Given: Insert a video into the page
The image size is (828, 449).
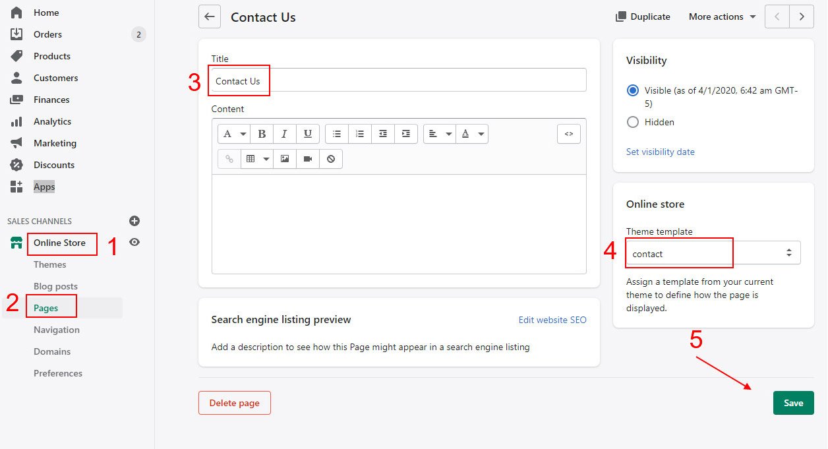Looking at the screenshot, I should pos(308,159).
